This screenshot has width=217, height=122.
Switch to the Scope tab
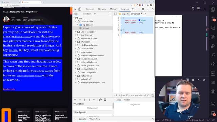118,100
